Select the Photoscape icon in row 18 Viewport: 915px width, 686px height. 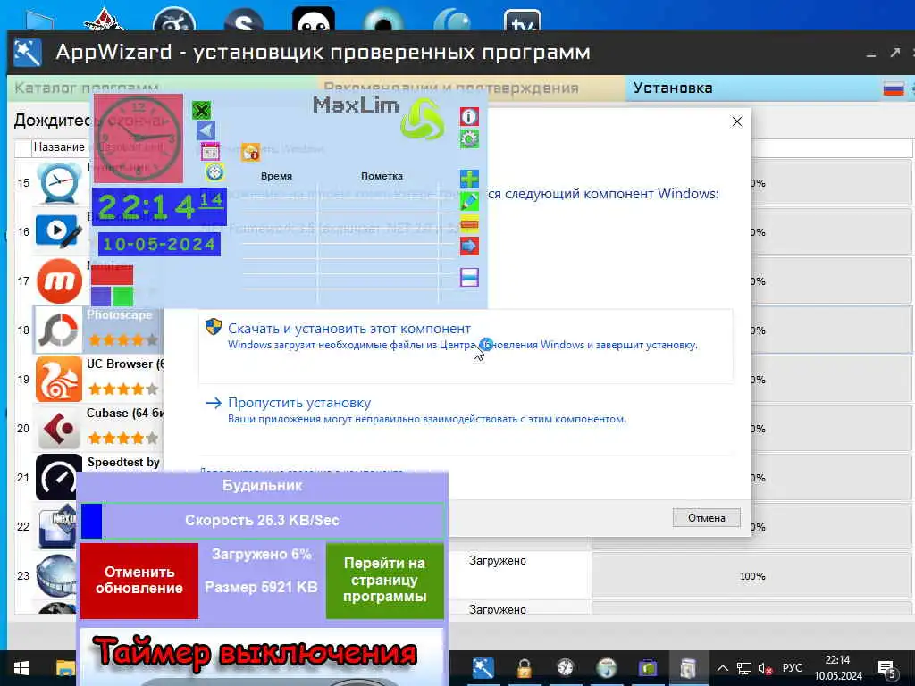pos(59,330)
